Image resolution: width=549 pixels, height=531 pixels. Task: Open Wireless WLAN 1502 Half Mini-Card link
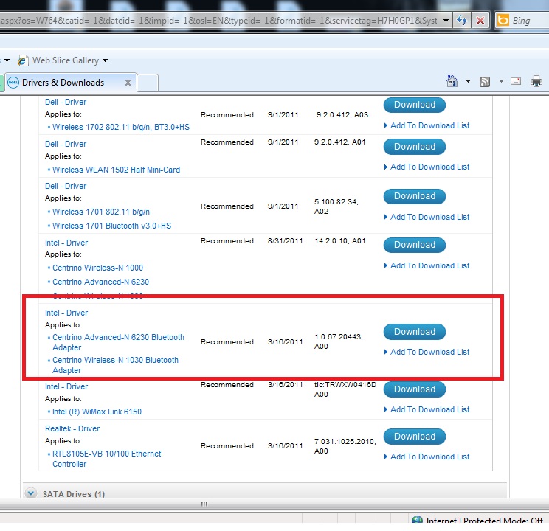coord(117,170)
